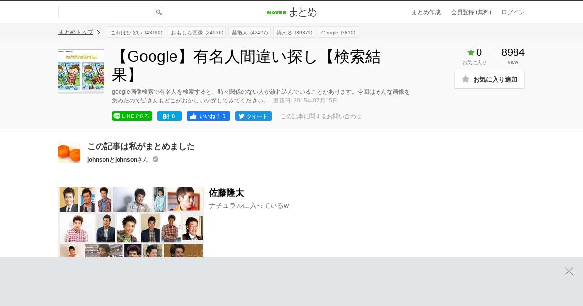This screenshot has width=583, height=306.
Task: Click the search magnifier icon button
Action: (159, 12)
